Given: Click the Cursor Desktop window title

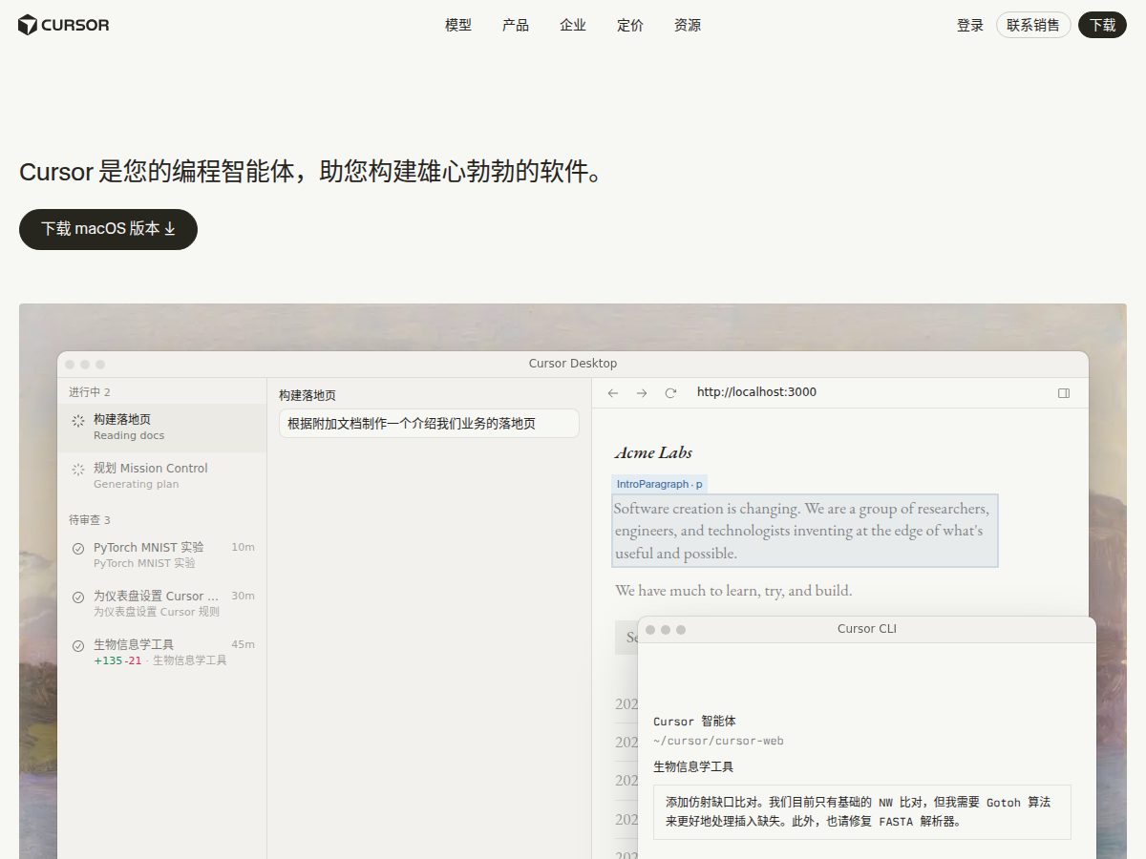Looking at the screenshot, I should (x=573, y=364).
